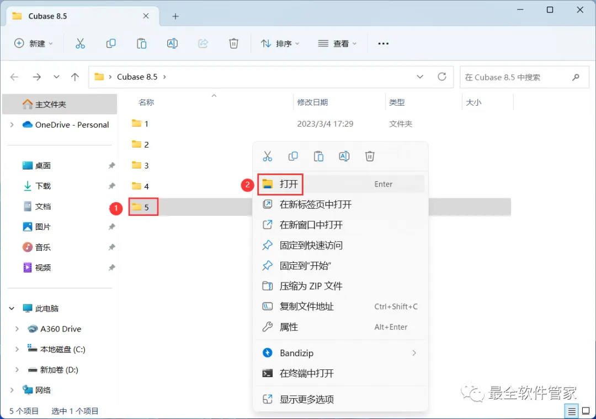Expand the 网络 tree node
Viewport: 596px width, 419px height.
click(x=12, y=390)
